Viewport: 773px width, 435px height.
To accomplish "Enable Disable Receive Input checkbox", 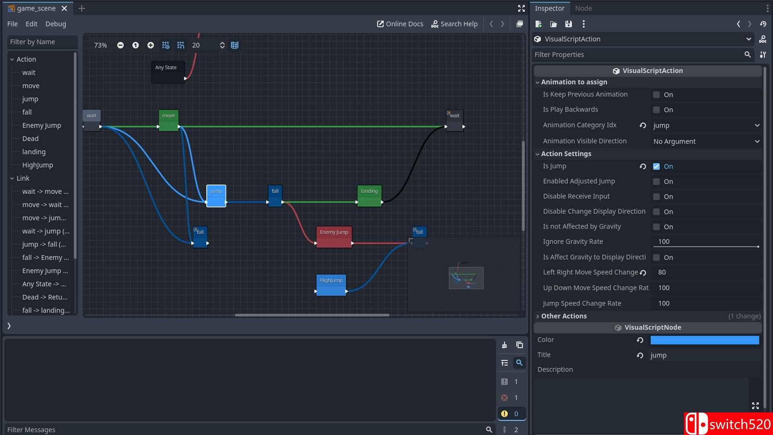I will [656, 197].
